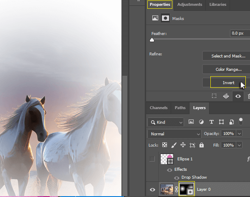Hide Layer 0 visibility eye
Viewport: 250px width, 197px height.
152,190
